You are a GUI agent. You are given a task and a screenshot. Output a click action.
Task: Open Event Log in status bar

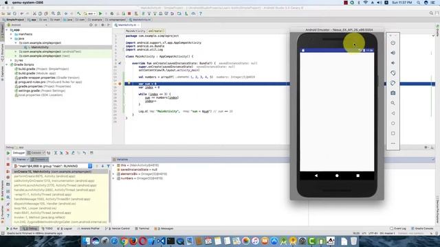(x=398, y=228)
